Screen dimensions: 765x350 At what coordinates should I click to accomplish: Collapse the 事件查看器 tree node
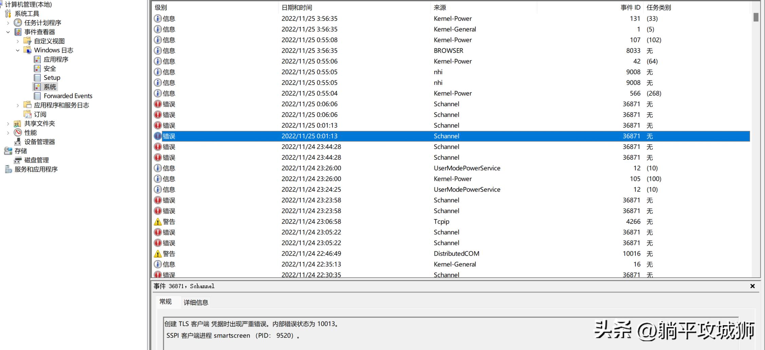coord(8,32)
